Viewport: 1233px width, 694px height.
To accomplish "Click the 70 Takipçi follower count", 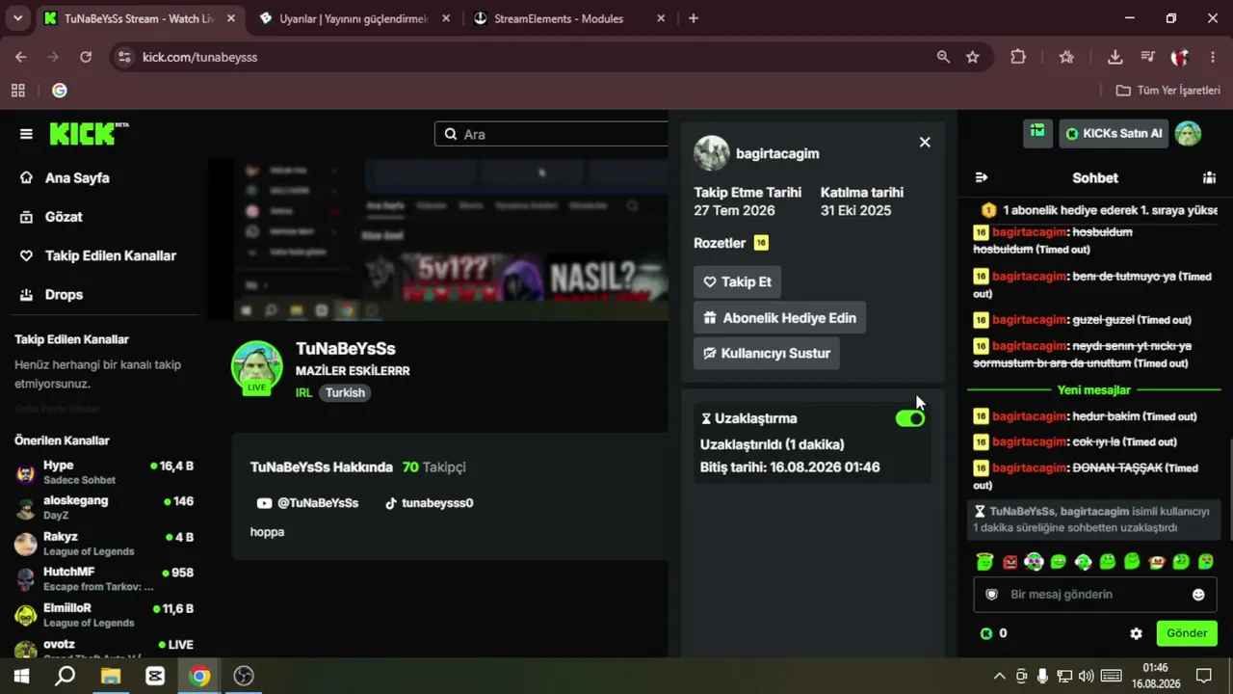I will 433,467.
